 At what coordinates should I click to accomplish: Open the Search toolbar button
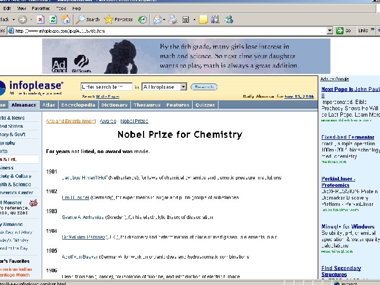click(88, 20)
